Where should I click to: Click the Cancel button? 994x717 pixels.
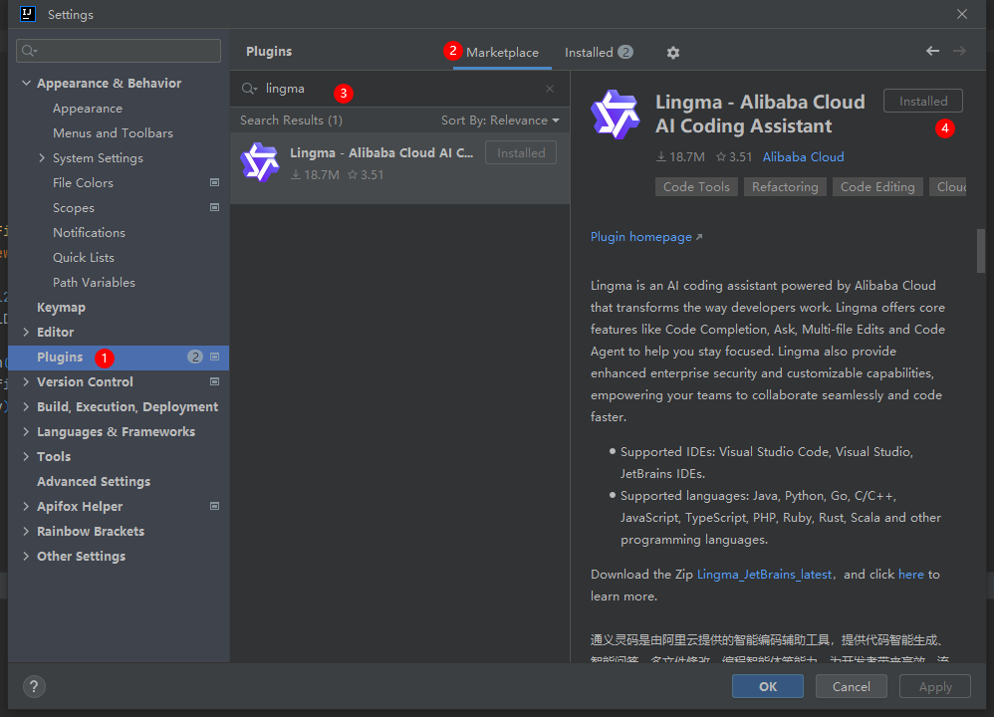[851, 686]
